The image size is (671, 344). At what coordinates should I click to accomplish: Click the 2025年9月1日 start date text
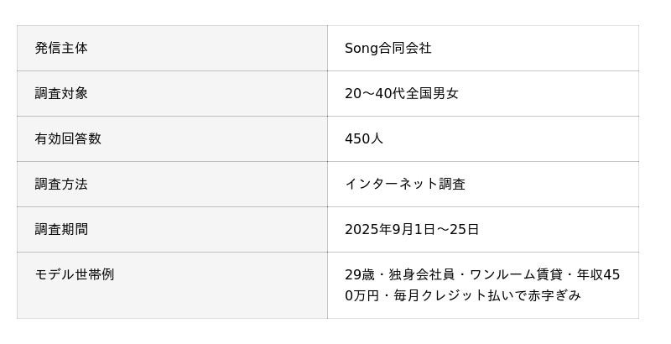387,230
